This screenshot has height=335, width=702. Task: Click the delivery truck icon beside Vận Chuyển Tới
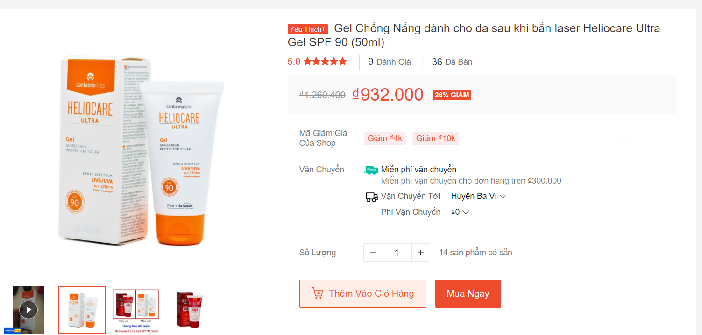click(x=371, y=197)
